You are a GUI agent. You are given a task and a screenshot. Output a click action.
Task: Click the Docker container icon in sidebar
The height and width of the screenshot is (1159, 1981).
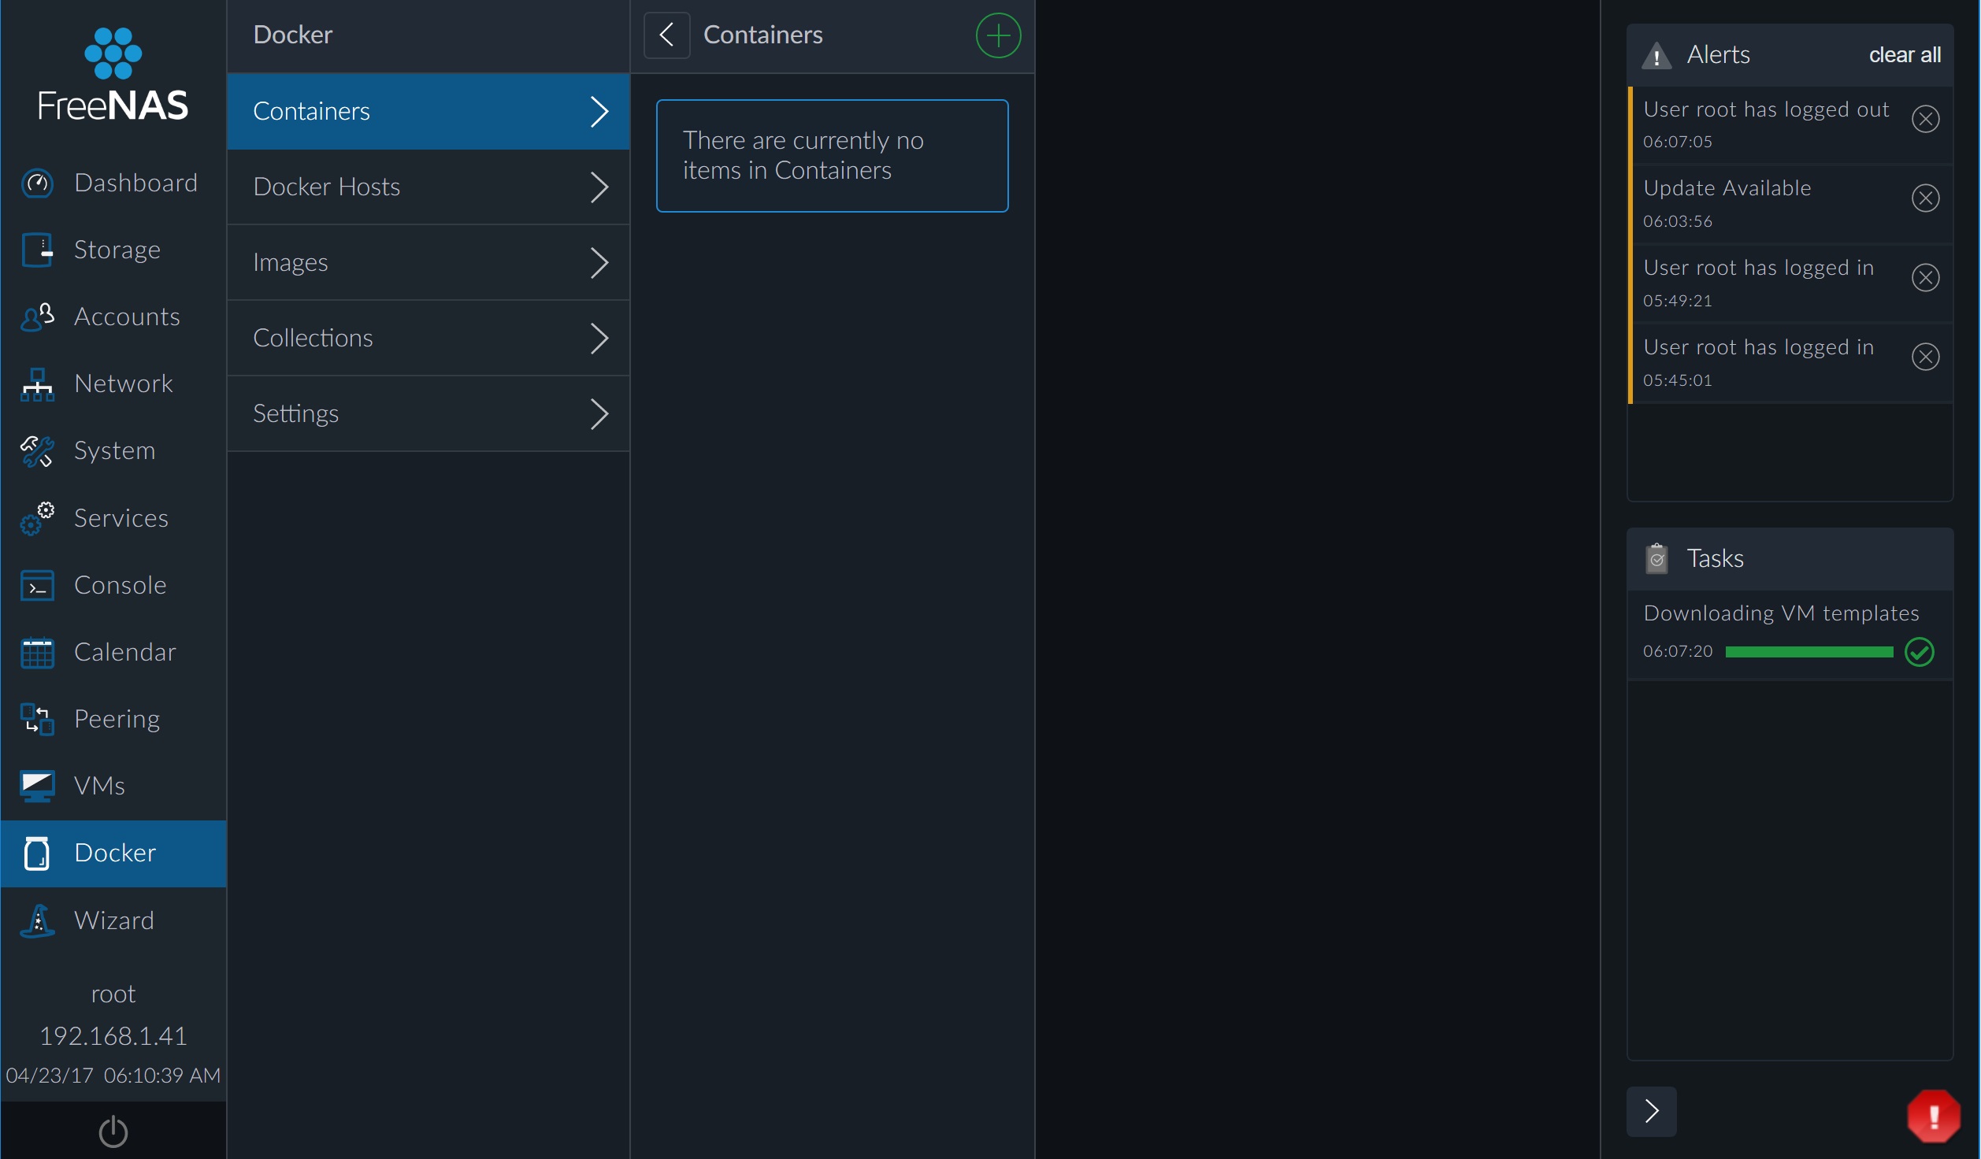[37, 854]
